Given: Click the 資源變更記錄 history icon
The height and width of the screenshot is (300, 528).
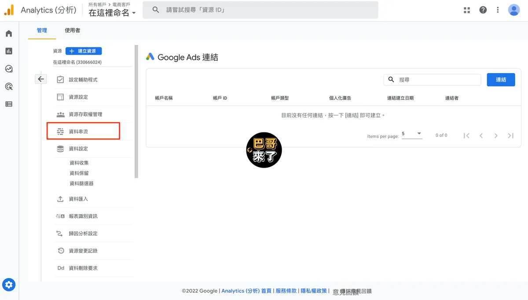Looking at the screenshot, I should click(x=61, y=251).
